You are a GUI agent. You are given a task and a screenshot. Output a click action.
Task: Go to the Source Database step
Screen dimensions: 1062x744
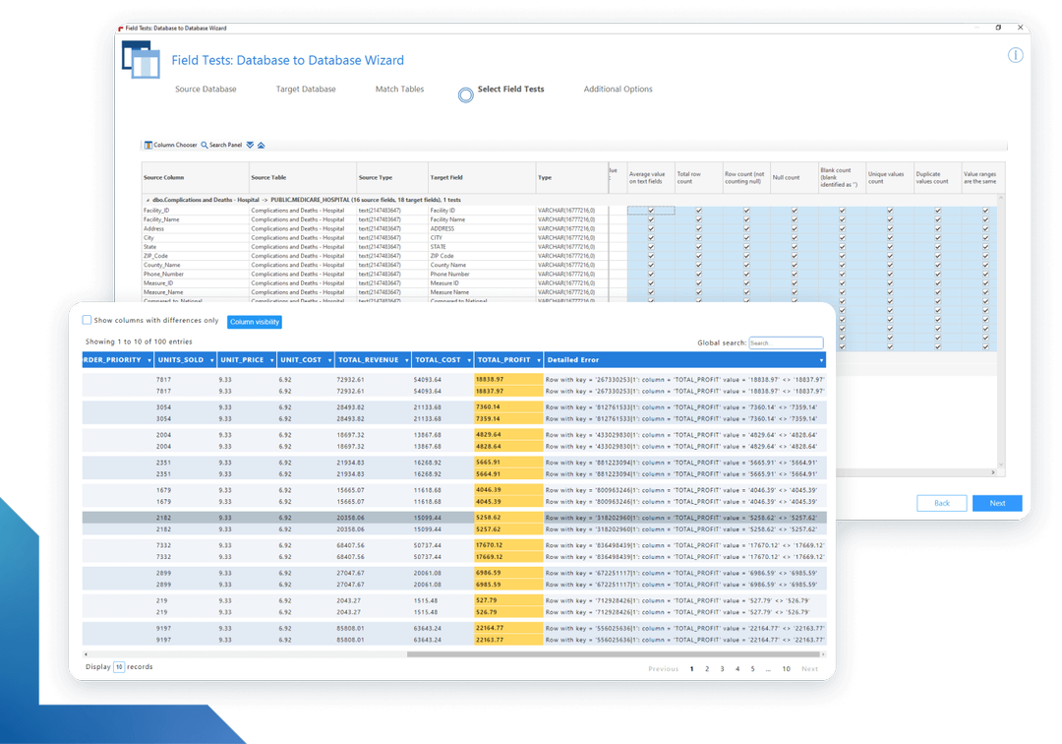pyautogui.click(x=207, y=89)
